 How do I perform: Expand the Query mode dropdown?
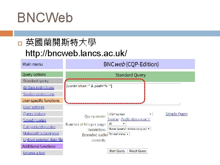[x=130, y=114]
